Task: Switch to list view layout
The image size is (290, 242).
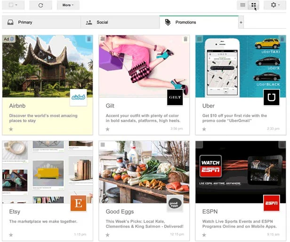Action: (x=242, y=5)
